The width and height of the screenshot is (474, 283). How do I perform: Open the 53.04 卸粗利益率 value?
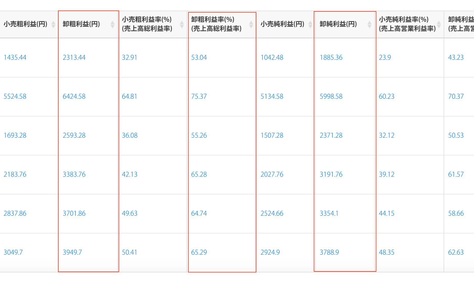click(x=199, y=57)
